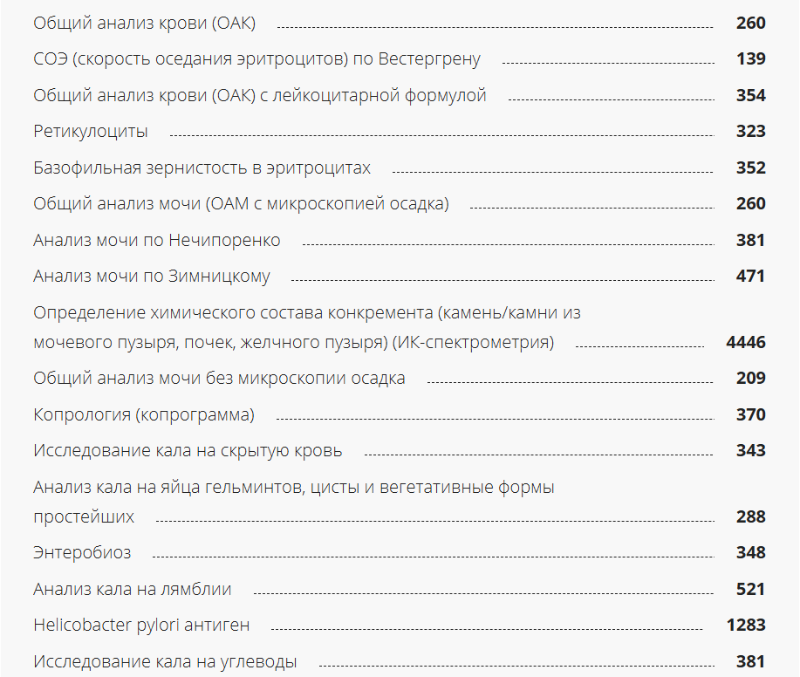The image size is (800, 677).
Task: Click the 4446 price value
Action: click(x=746, y=342)
